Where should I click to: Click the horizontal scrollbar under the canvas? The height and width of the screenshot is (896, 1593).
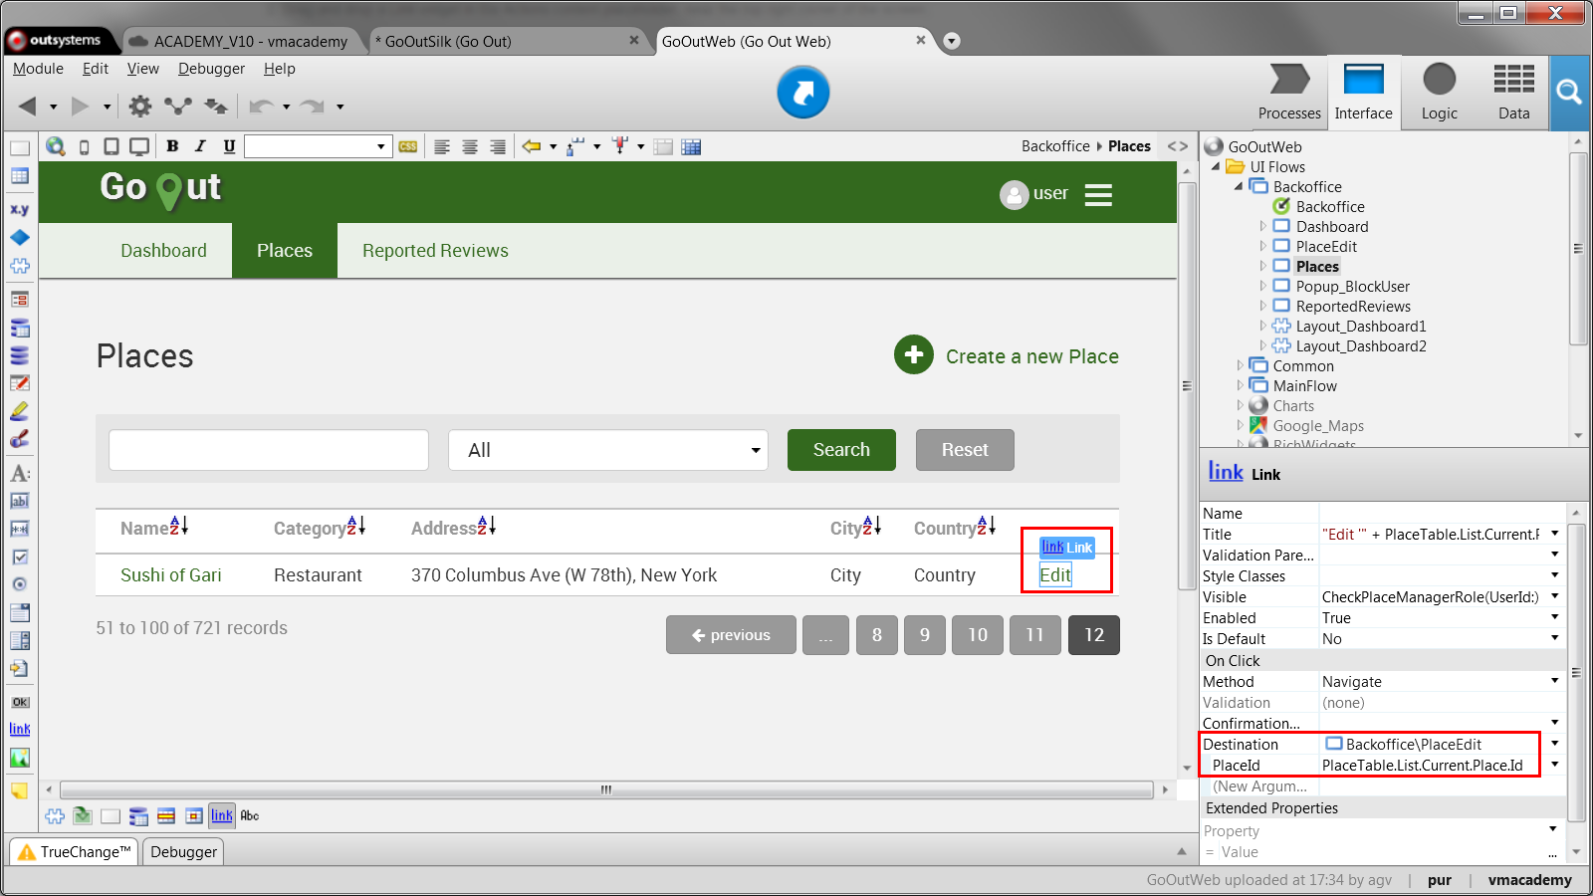point(605,789)
